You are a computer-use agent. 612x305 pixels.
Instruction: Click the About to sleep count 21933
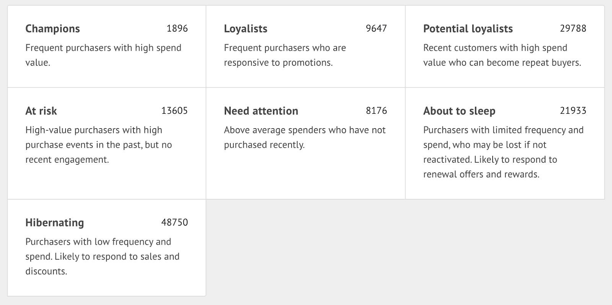click(573, 111)
